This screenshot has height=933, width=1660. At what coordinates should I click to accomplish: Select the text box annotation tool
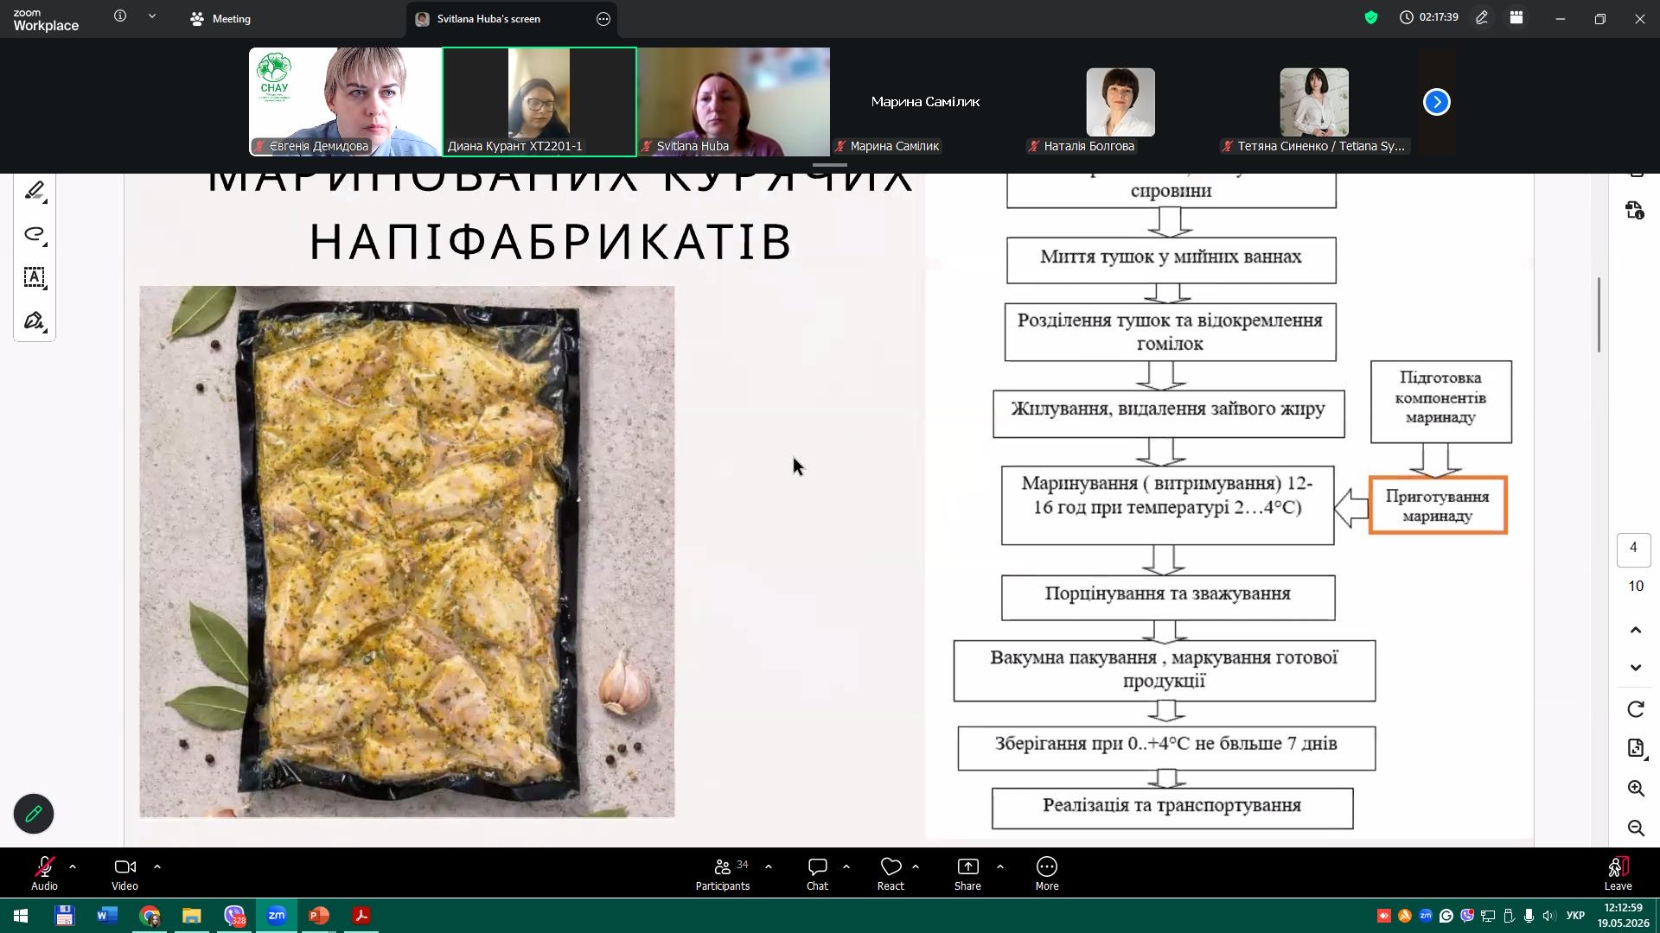coord(35,277)
